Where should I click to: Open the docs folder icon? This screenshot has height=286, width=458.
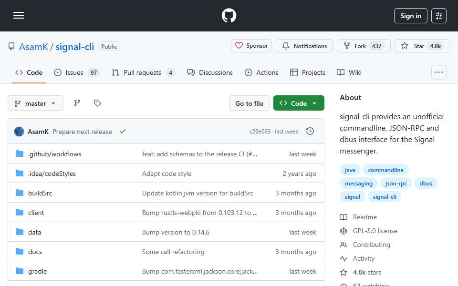point(20,251)
